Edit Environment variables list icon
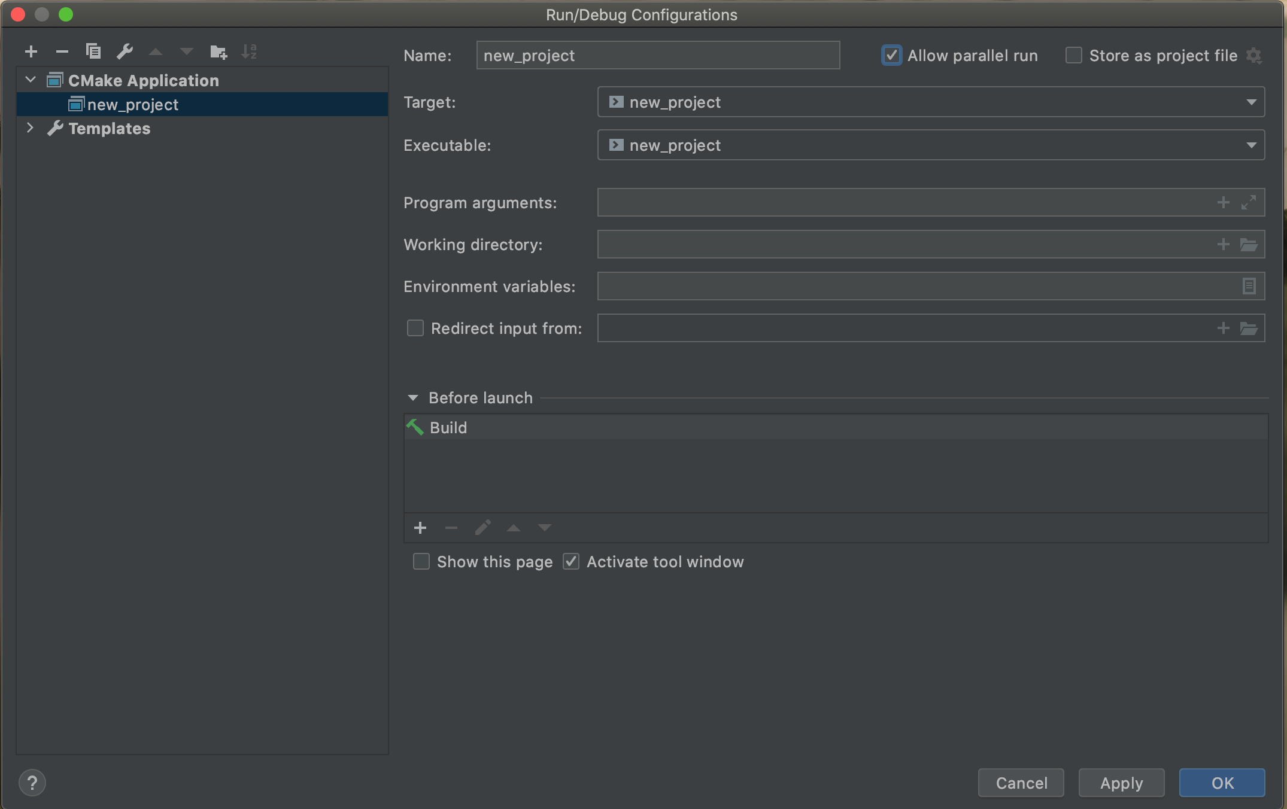The image size is (1287, 809). 1249,287
